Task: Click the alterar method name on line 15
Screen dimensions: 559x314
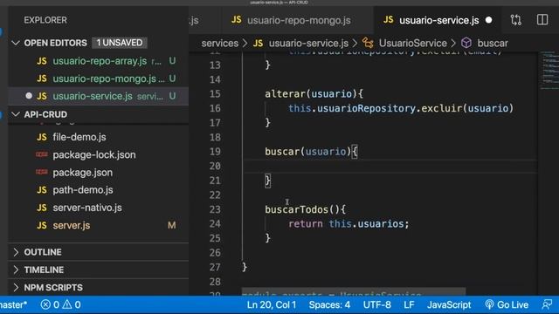Action: coord(286,94)
